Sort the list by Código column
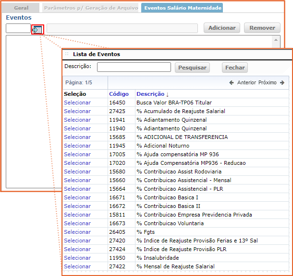This screenshot has width=293, height=276. click(x=119, y=94)
